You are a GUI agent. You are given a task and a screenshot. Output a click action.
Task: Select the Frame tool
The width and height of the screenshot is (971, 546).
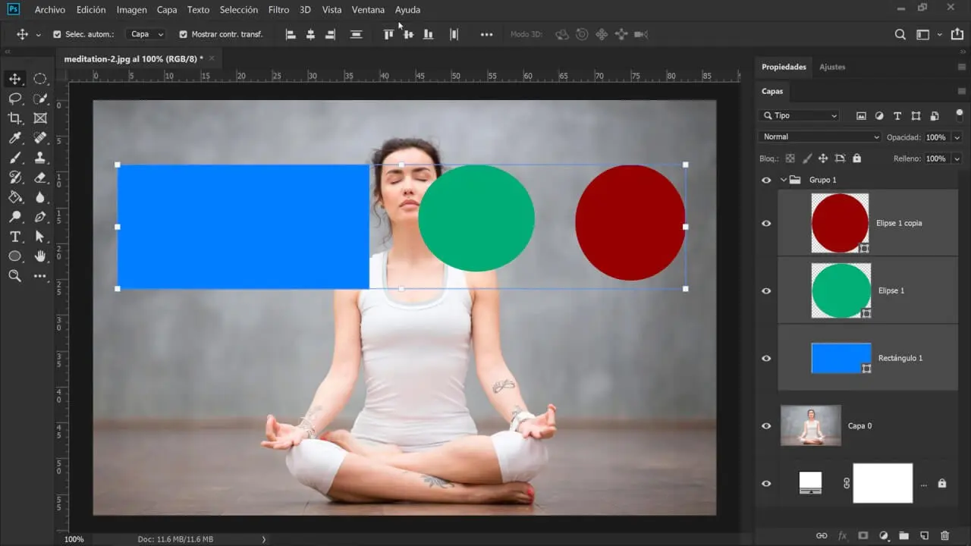(40, 118)
